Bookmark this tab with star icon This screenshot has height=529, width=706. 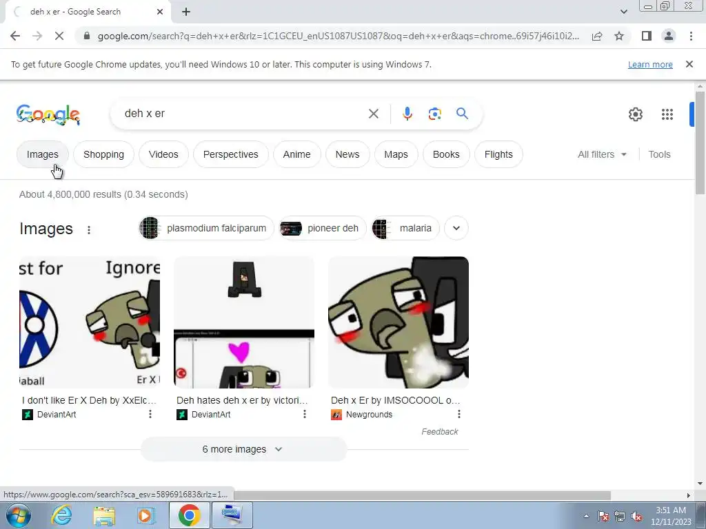[x=619, y=36]
